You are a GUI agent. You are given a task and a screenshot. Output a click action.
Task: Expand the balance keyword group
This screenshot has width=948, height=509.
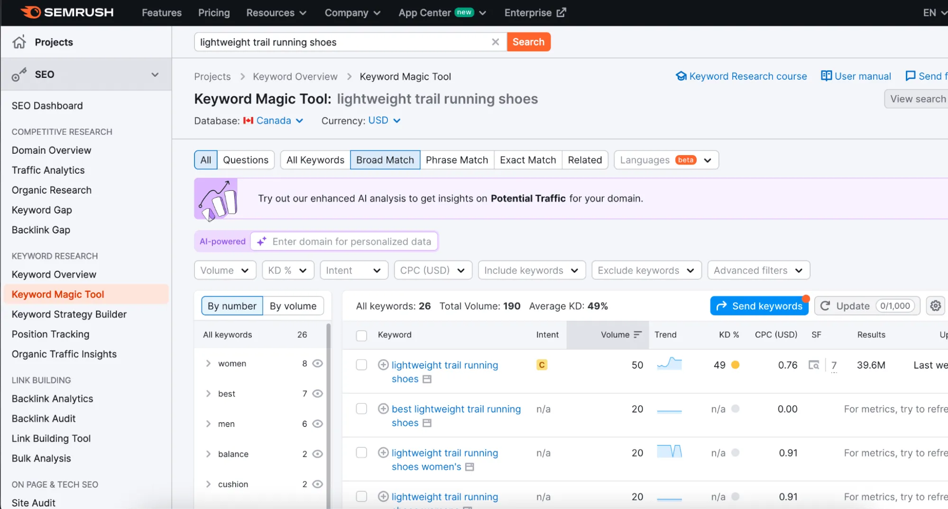tap(208, 453)
